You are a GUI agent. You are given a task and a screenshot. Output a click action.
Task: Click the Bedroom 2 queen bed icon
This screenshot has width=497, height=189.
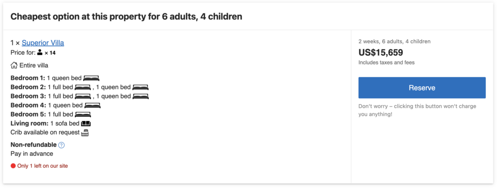pyautogui.click(x=140, y=87)
